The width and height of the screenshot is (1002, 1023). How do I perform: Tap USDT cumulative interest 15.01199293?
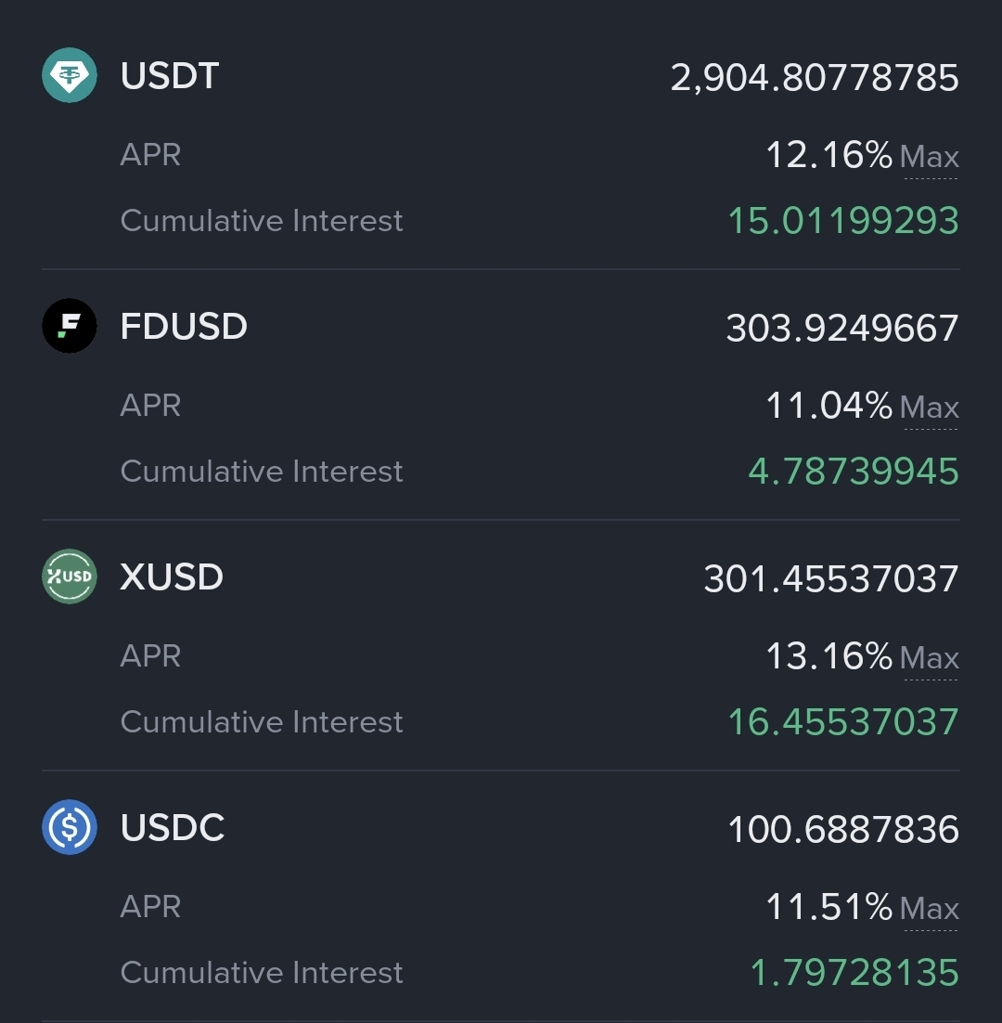[x=843, y=221]
